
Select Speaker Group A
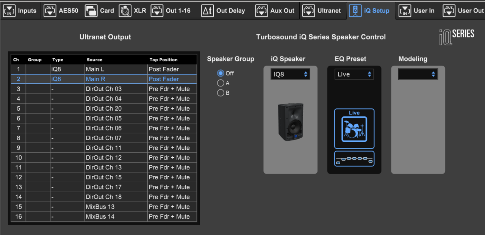[x=221, y=83]
